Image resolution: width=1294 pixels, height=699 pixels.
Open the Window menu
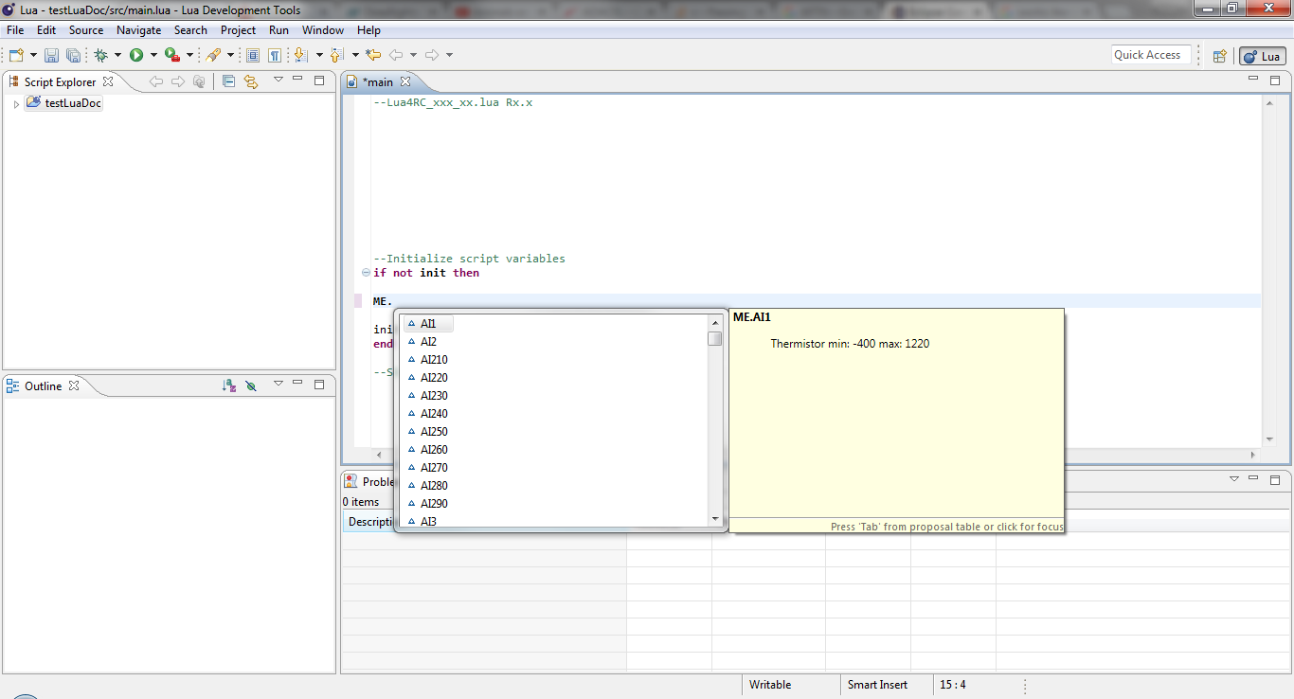pyautogui.click(x=323, y=30)
